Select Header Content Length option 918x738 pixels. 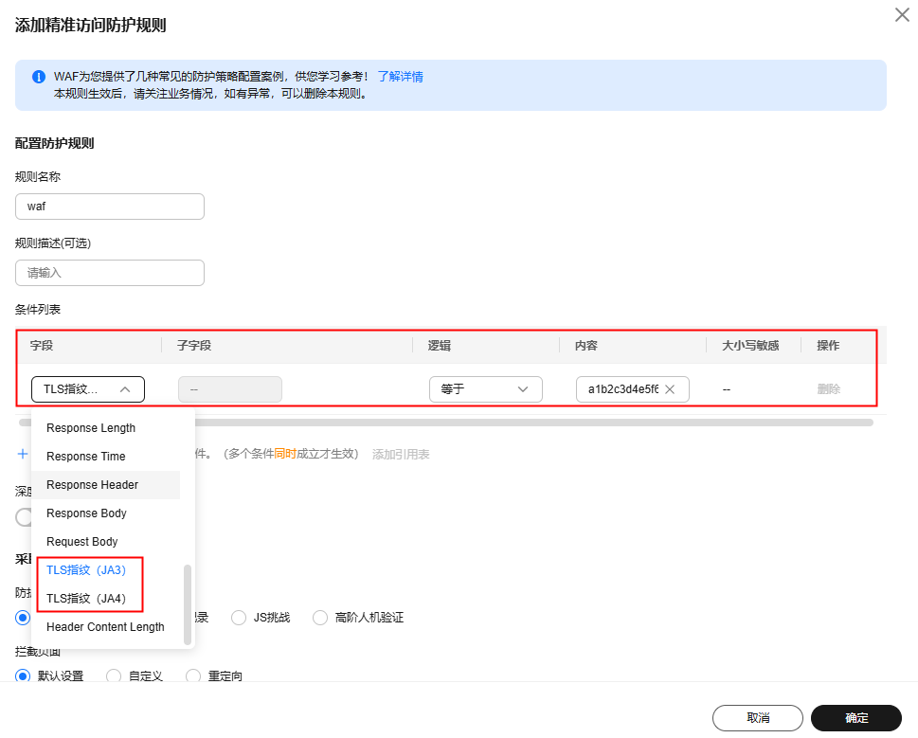click(105, 627)
